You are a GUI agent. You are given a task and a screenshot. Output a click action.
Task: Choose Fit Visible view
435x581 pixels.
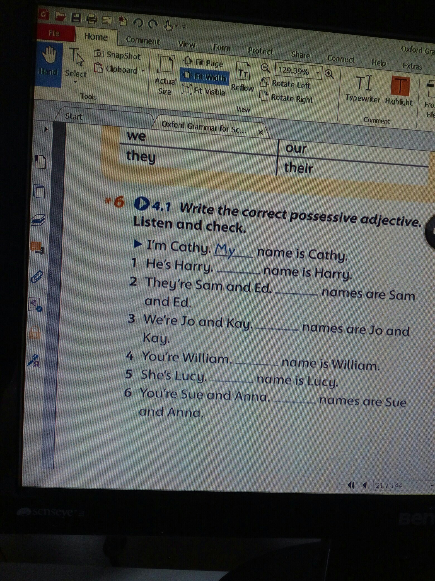[x=204, y=91]
